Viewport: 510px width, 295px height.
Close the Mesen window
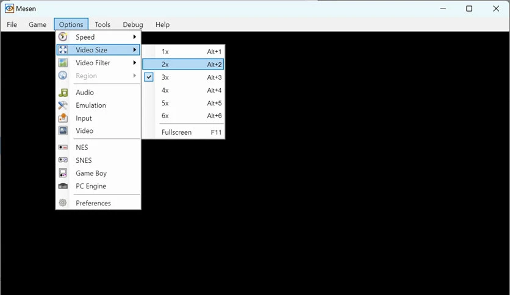pyautogui.click(x=496, y=9)
